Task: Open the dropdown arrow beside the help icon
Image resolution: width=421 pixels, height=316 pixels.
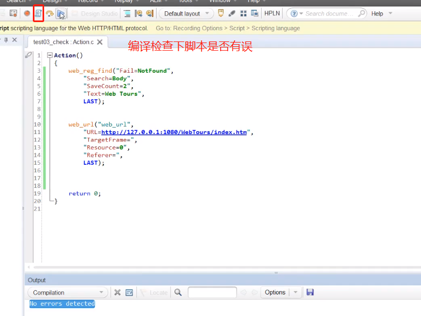Action: pyautogui.click(x=301, y=13)
